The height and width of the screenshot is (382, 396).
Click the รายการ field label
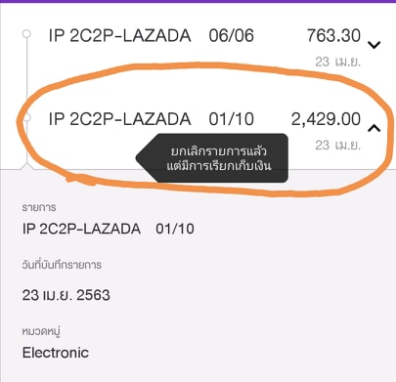point(39,207)
